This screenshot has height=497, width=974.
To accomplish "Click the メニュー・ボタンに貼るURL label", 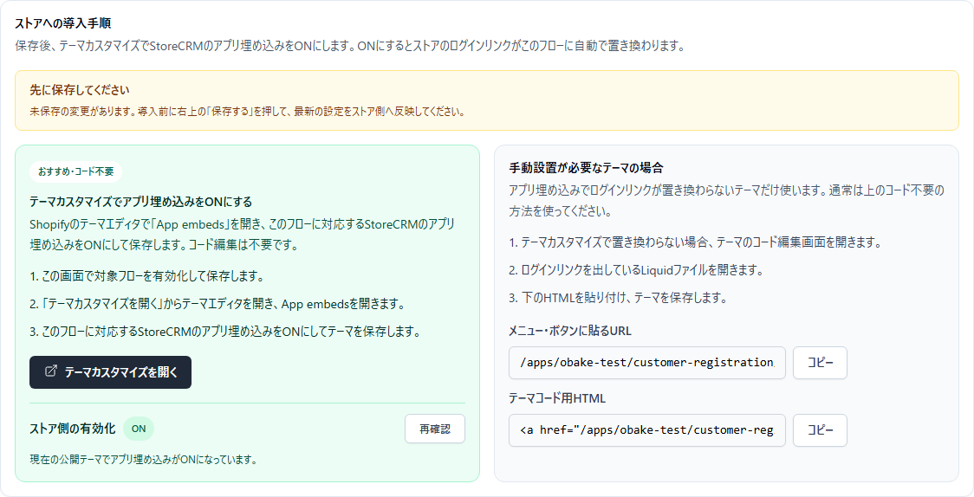I will [570, 332].
